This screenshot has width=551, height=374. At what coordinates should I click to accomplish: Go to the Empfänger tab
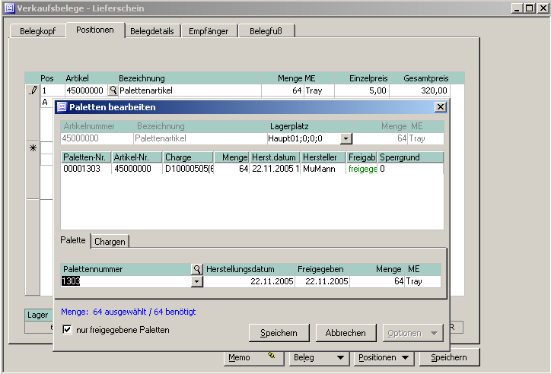point(211,31)
